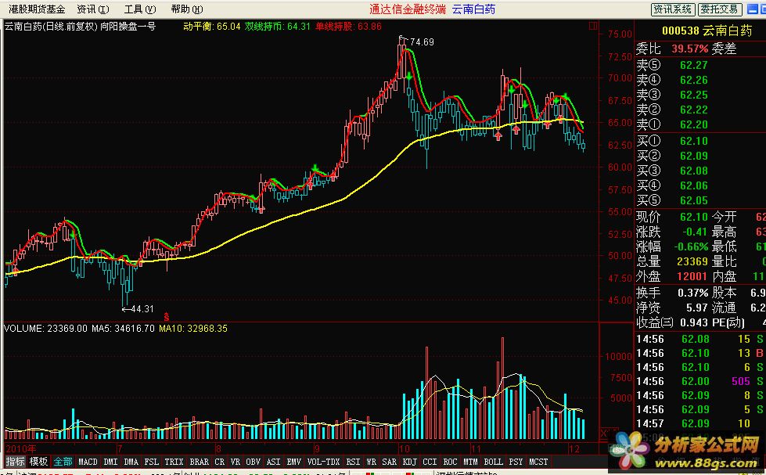
Task: Select the EMV indicator tab
Action: pos(294,462)
